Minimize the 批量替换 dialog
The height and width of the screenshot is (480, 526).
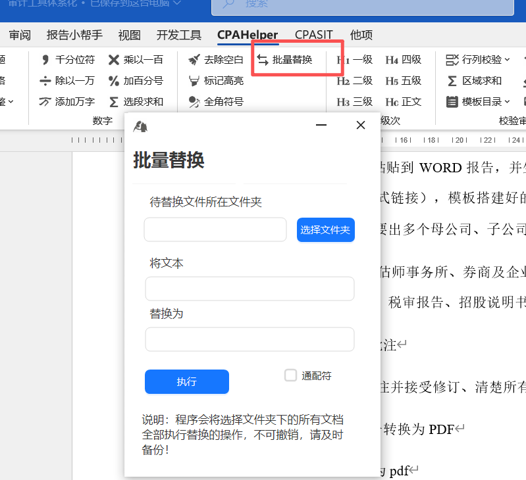click(321, 125)
